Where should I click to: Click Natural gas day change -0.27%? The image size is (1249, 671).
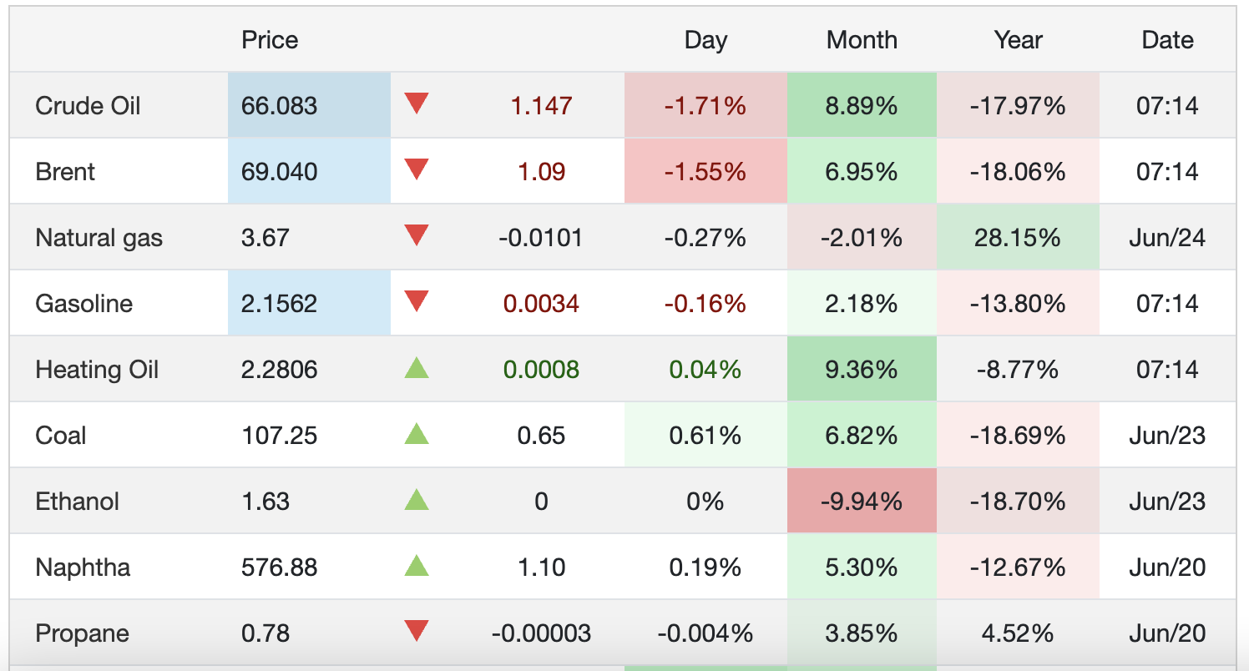pyautogui.click(x=705, y=238)
